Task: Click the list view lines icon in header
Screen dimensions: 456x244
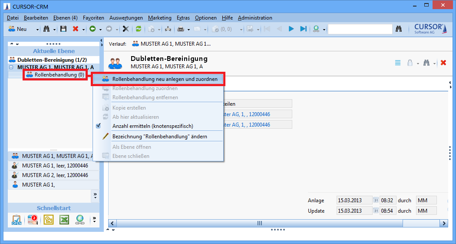Action: [x=398, y=63]
